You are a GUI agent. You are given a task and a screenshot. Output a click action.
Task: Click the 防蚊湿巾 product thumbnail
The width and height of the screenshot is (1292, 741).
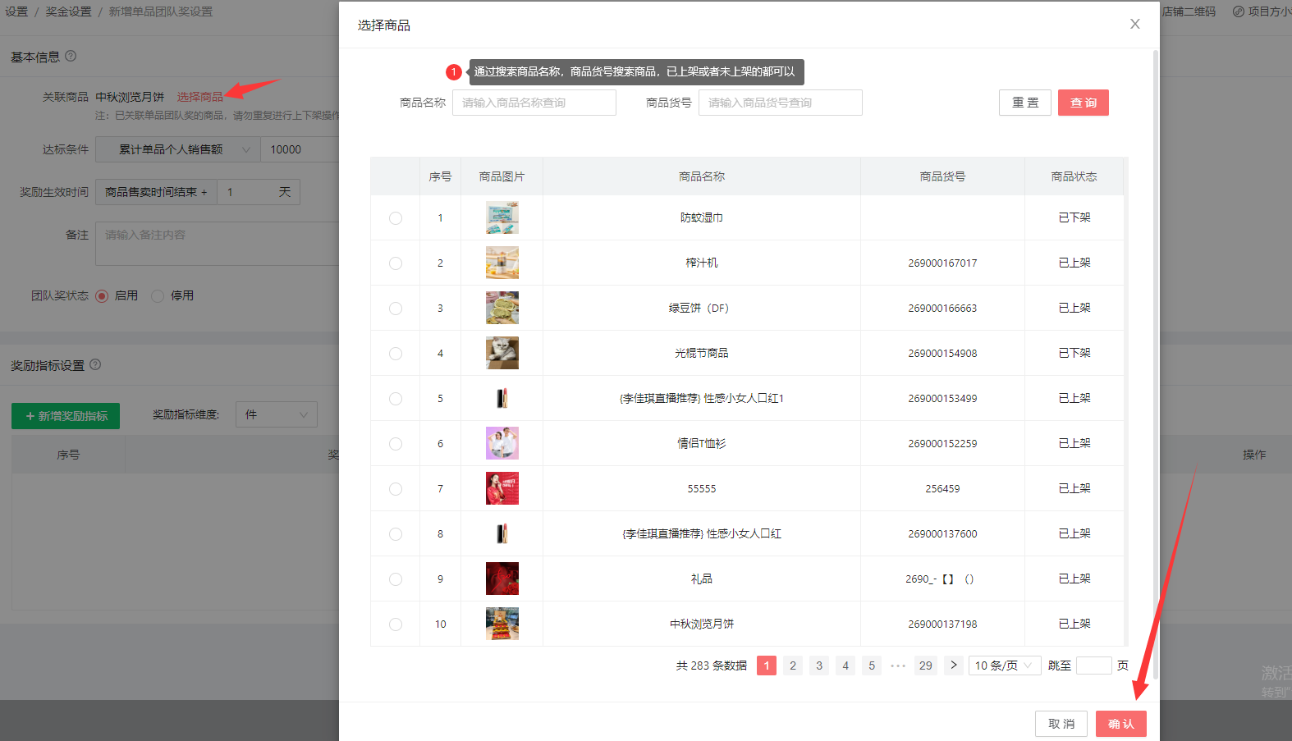502,217
